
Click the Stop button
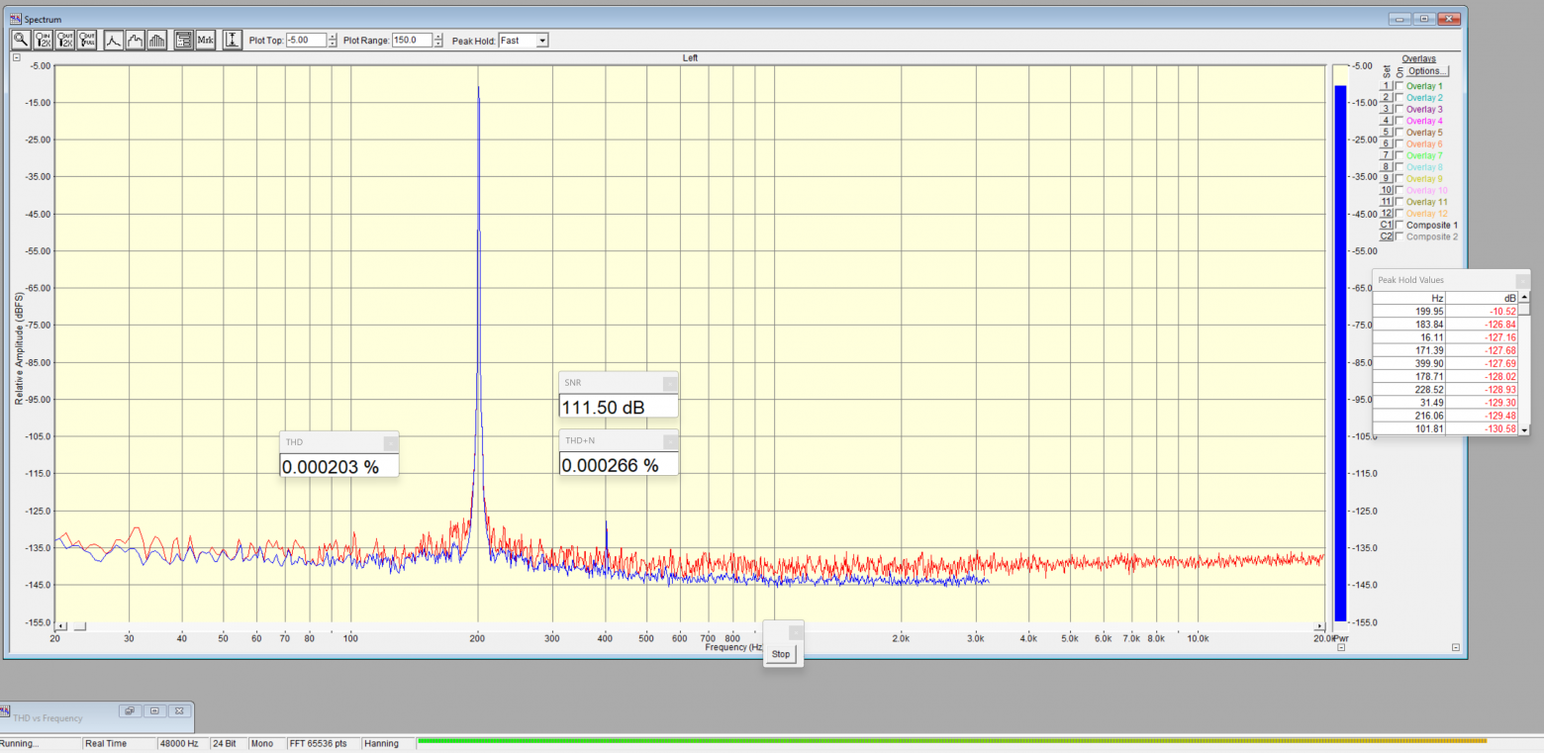click(781, 654)
